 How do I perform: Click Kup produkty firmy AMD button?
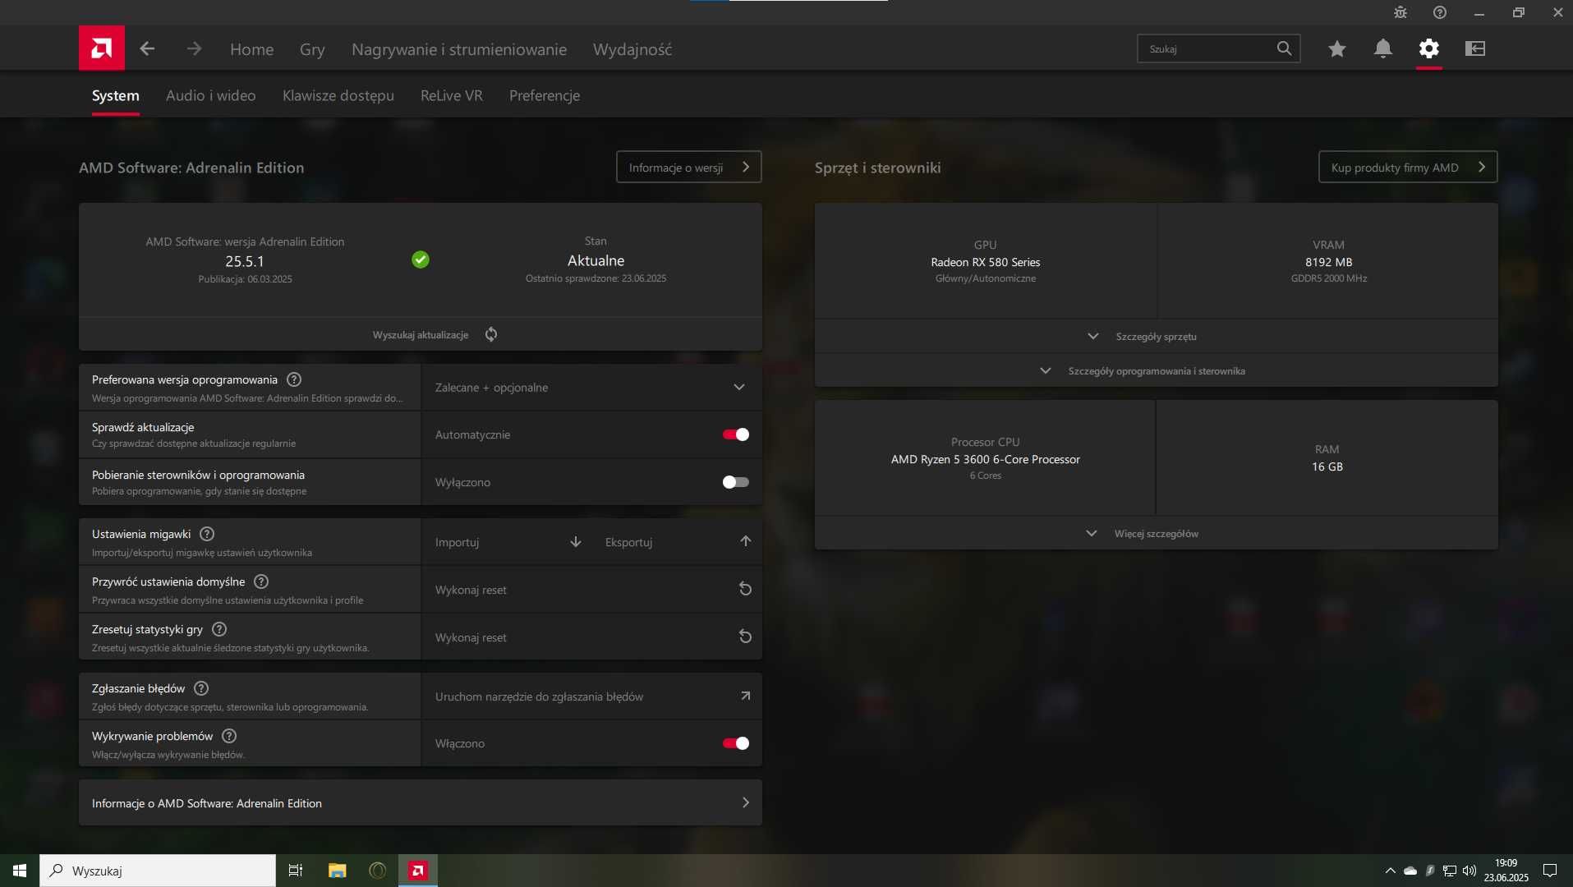[x=1408, y=167]
